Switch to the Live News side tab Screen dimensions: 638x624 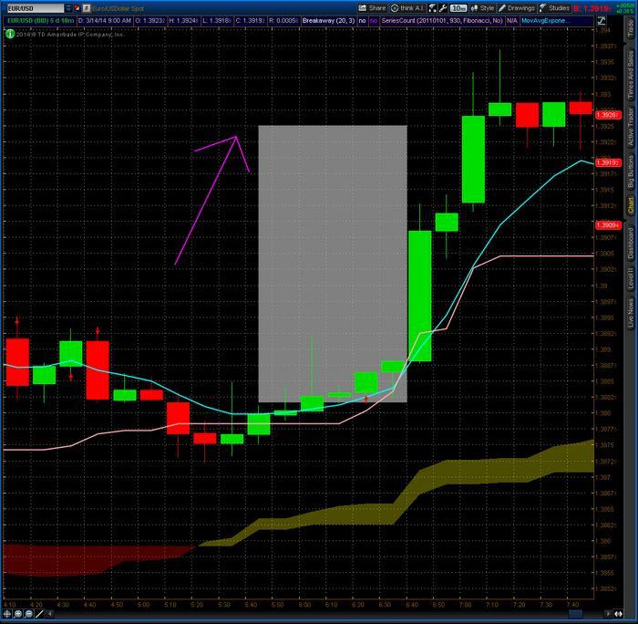pos(631,313)
